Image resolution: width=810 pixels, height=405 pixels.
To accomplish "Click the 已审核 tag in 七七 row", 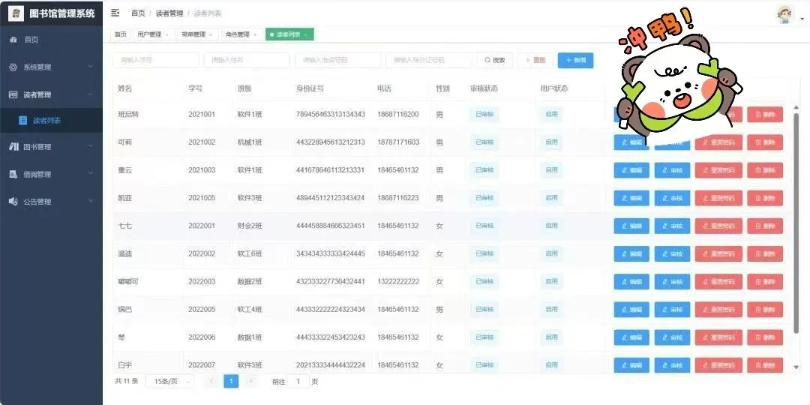I will pos(484,226).
